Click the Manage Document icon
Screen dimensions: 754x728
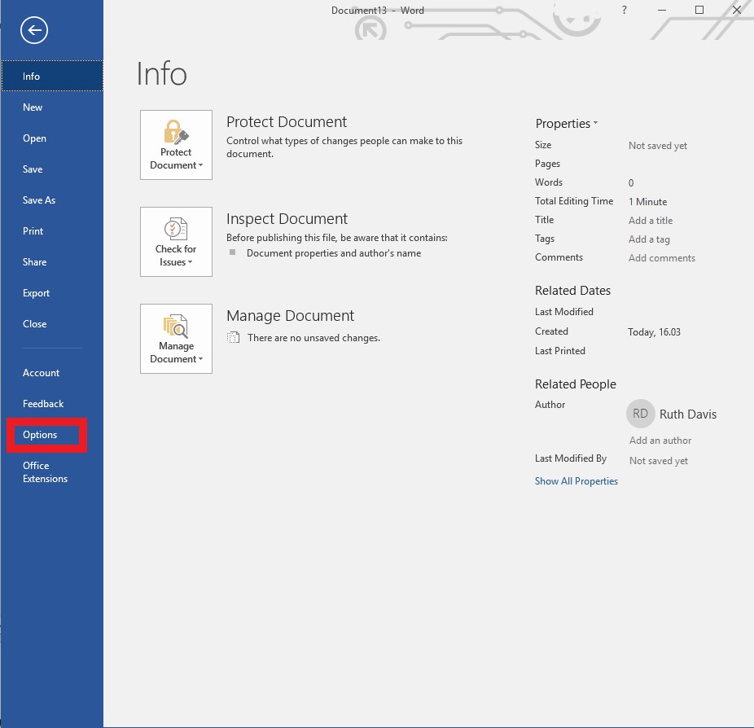[176, 326]
